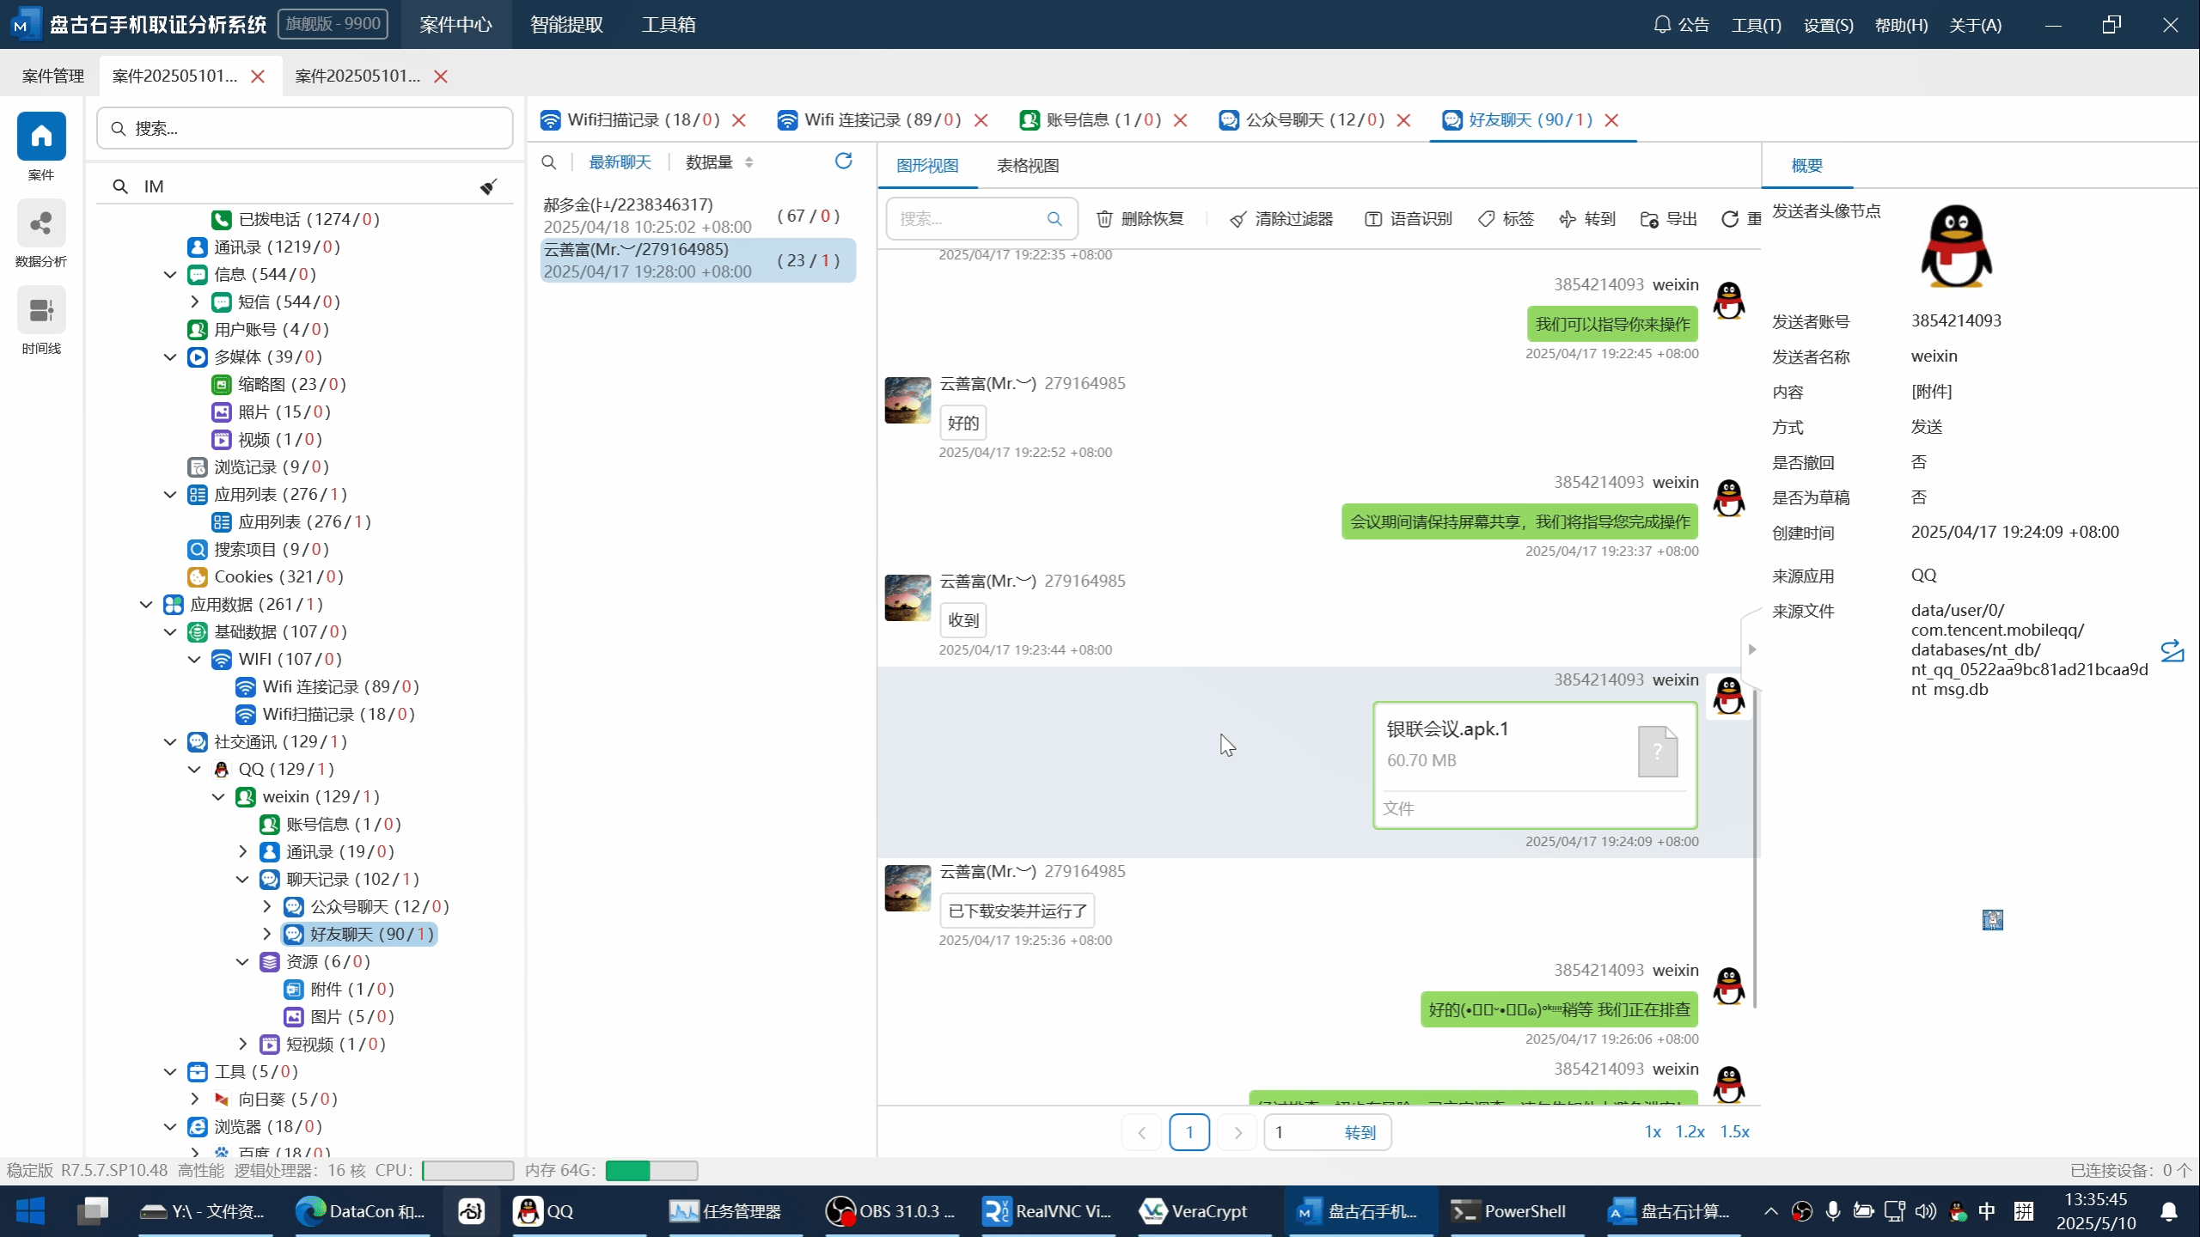Open the Data Analysis sidebar icon
The height and width of the screenshot is (1237, 2200).
click(41, 225)
